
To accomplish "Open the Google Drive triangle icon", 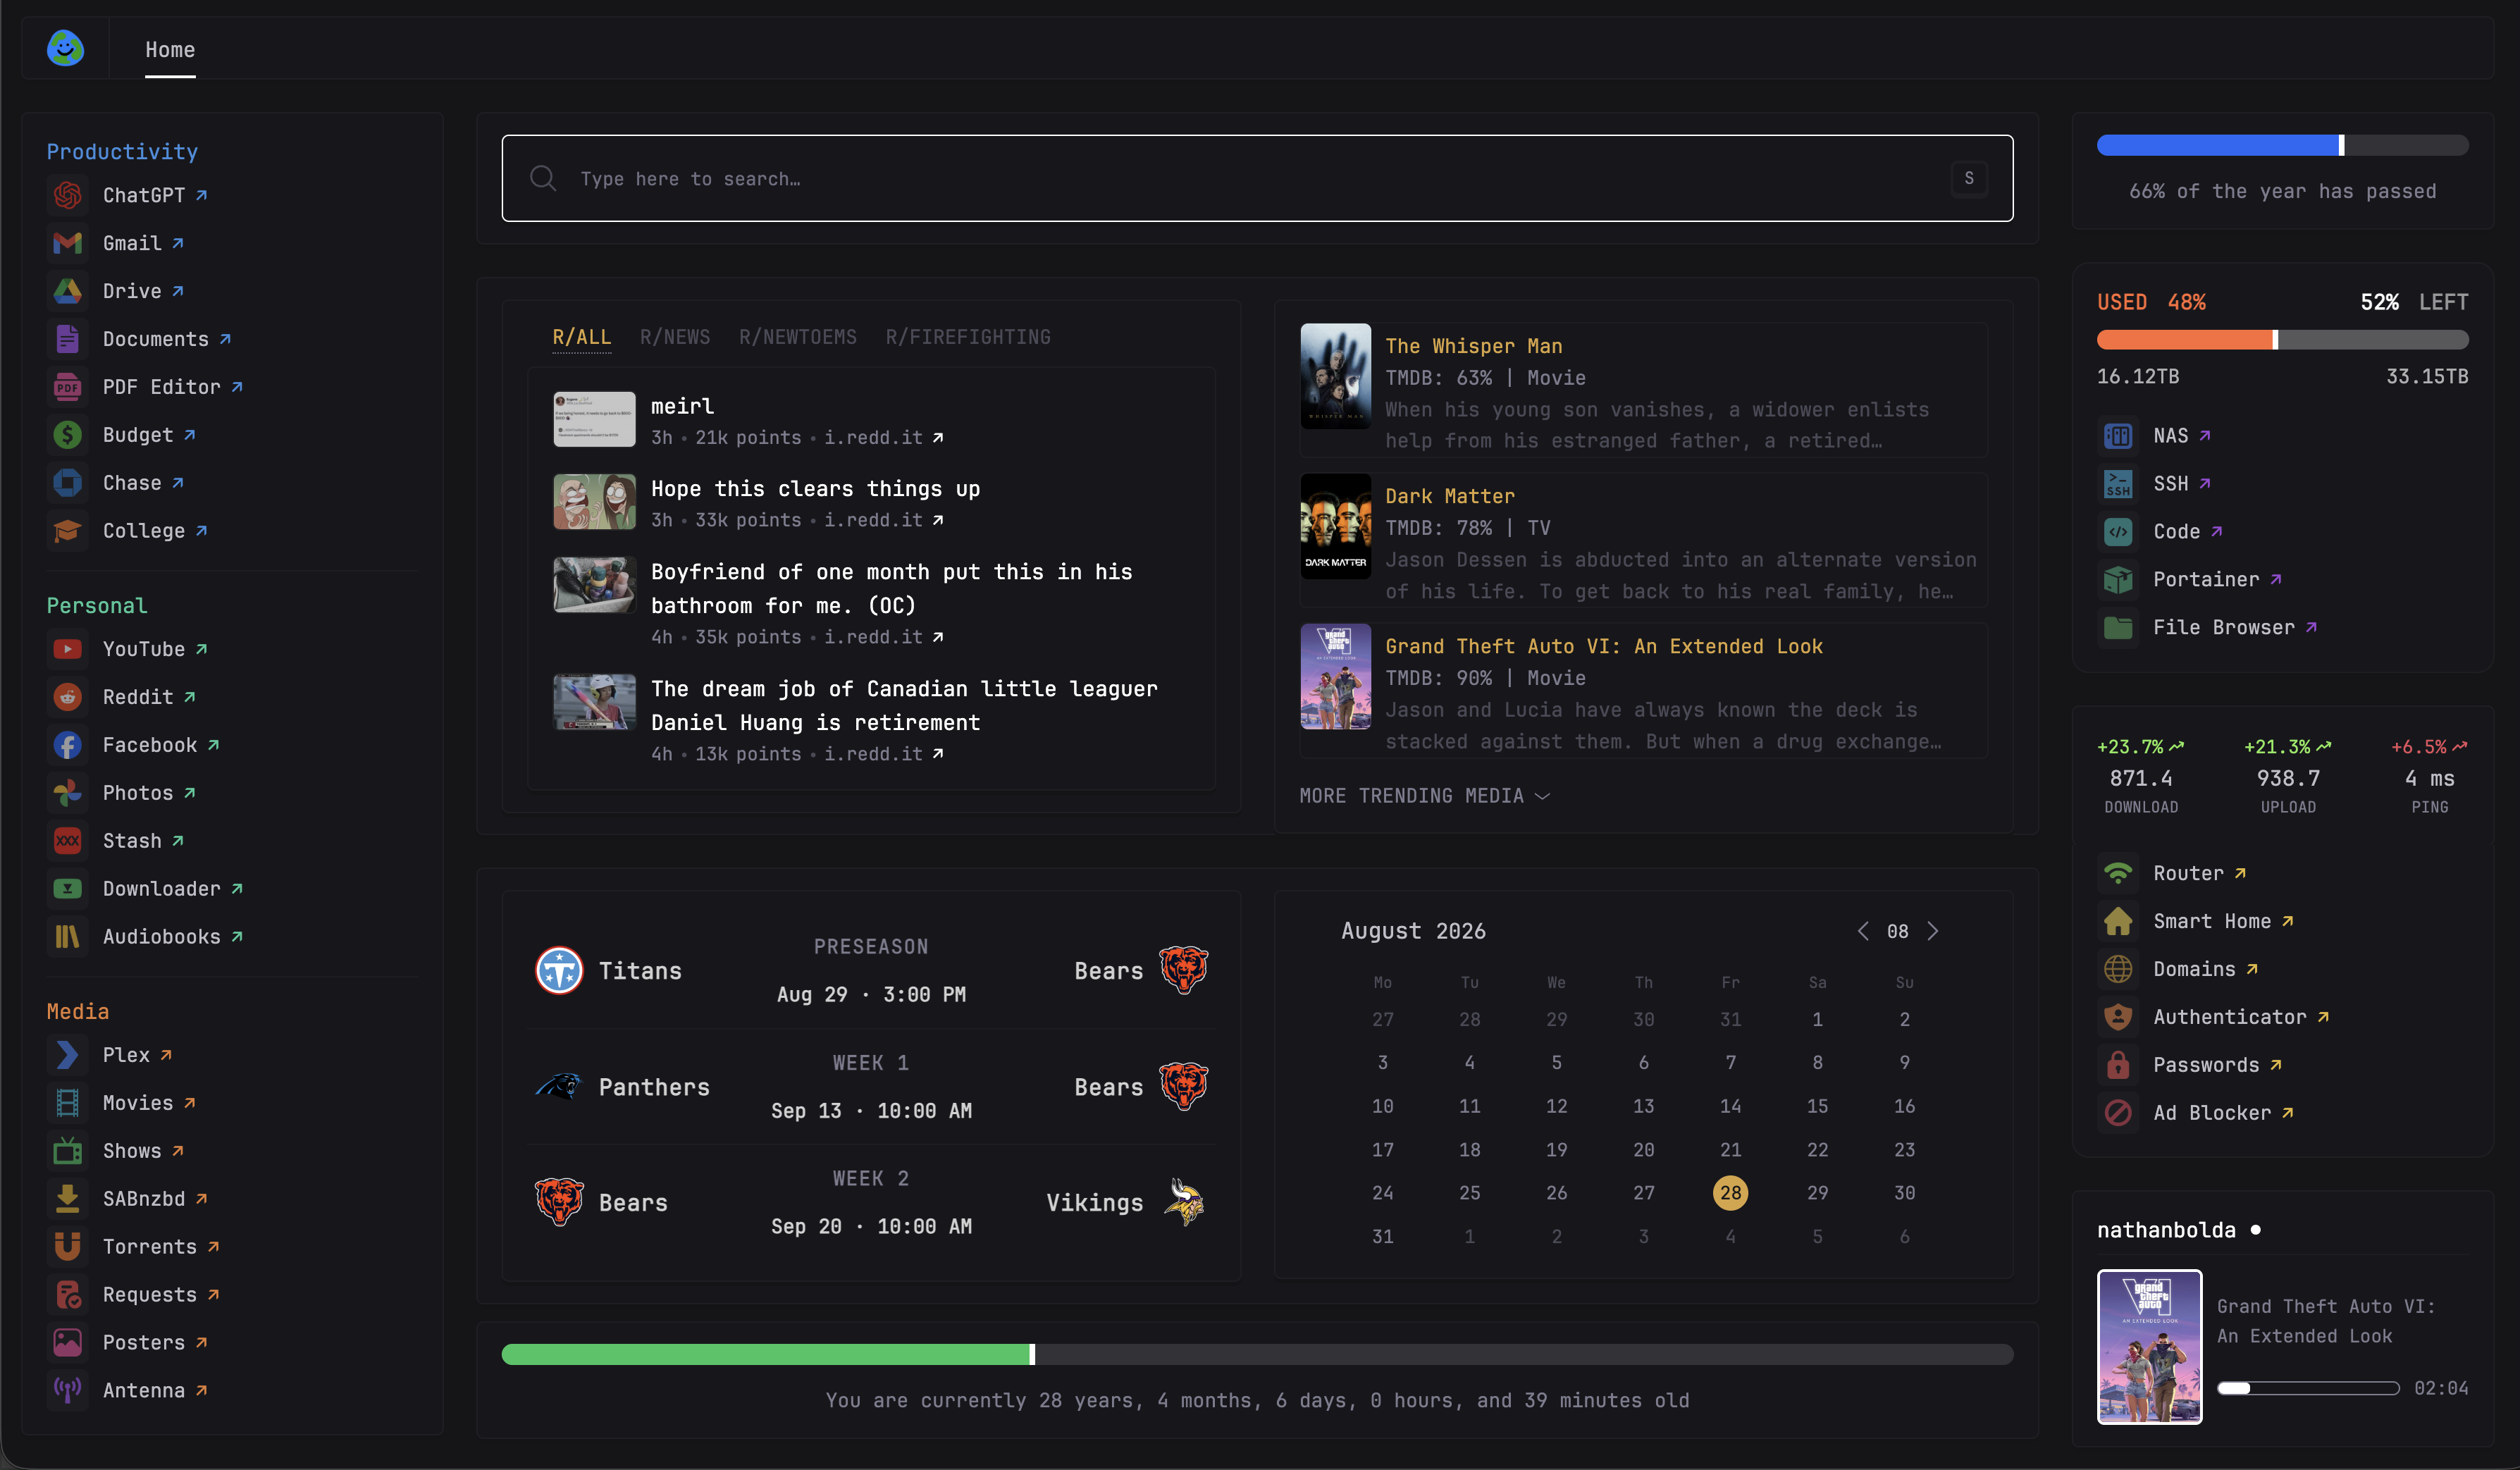I will [67, 291].
